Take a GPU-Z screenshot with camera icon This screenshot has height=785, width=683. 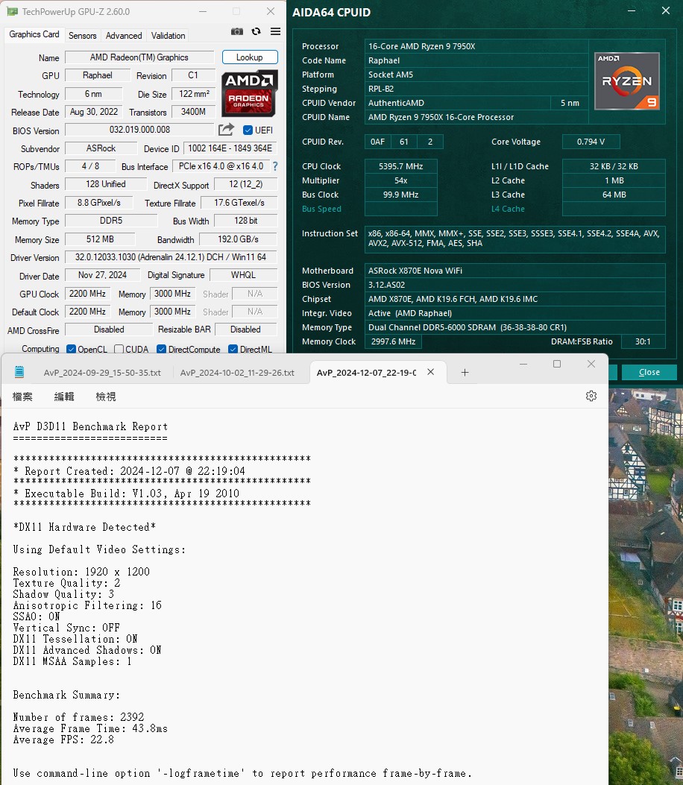coord(237,31)
